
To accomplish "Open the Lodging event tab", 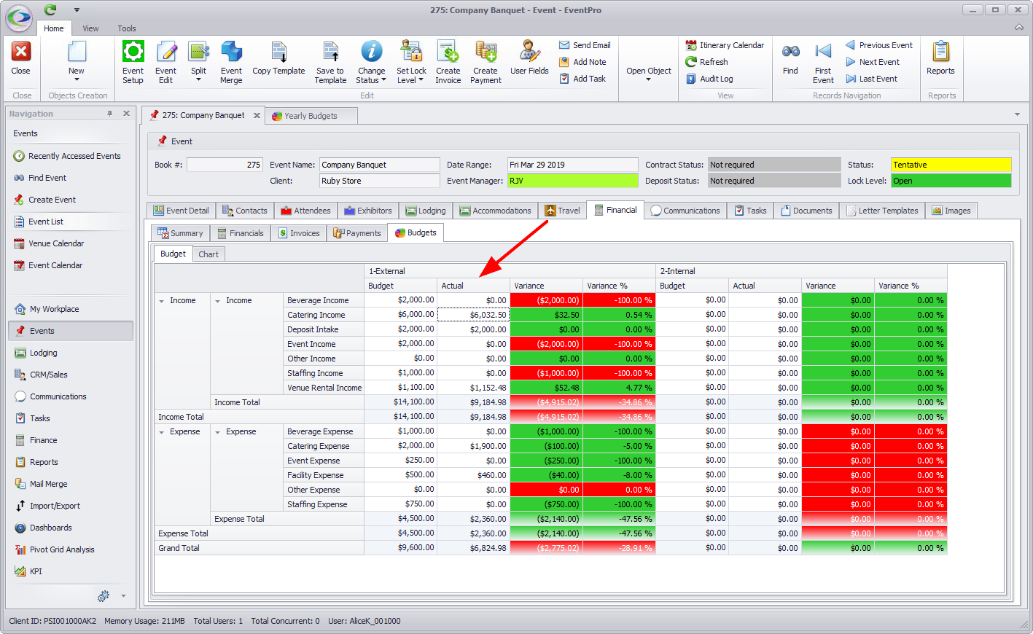I will 426,211.
